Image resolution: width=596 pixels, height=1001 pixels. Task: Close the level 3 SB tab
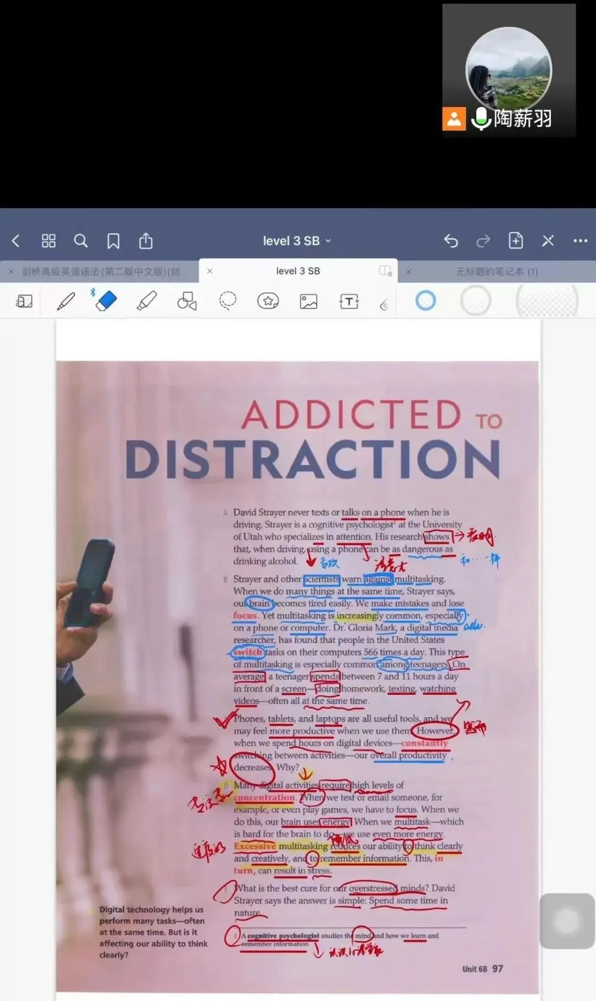click(210, 271)
